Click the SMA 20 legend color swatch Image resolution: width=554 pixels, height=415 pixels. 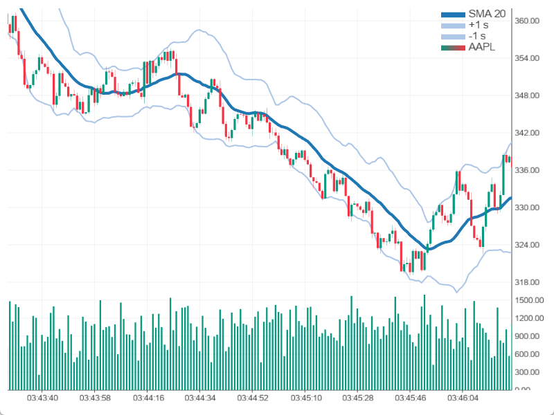(453, 14)
